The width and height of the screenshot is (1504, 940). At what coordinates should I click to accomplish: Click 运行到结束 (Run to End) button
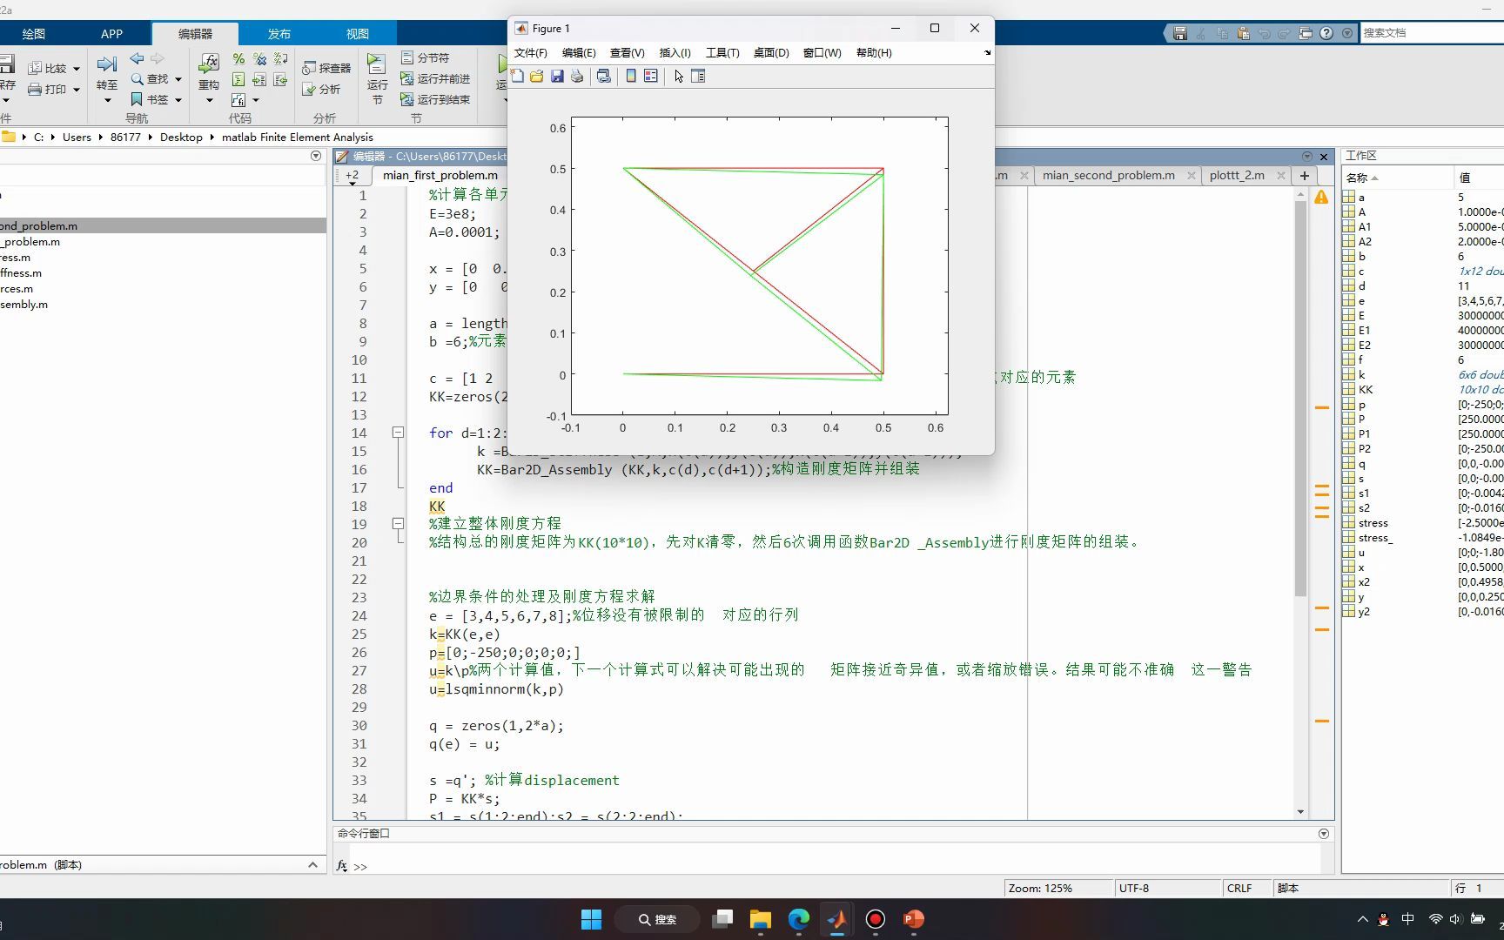coord(435,99)
